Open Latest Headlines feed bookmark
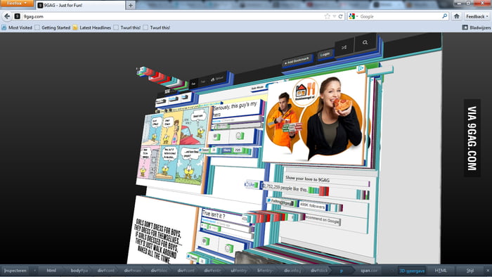Image resolution: width=492 pixels, height=277 pixels. [x=91, y=27]
